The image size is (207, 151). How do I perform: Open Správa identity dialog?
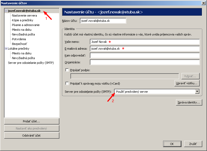point(189,102)
